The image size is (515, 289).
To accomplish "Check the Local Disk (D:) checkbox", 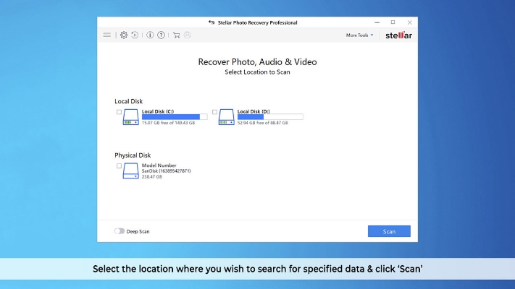I will click(214, 112).
